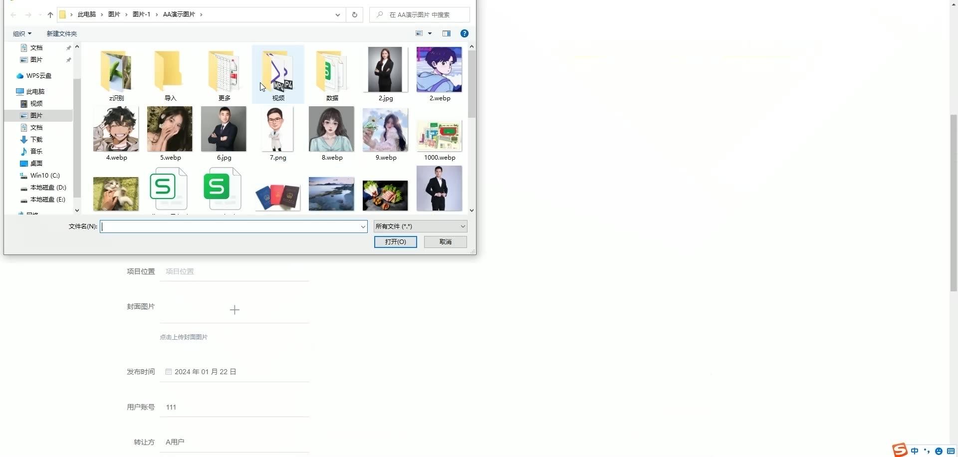958x457 pixels.
Task: Select 本地磁盘 (D:) drive
Action: (48, 188)
